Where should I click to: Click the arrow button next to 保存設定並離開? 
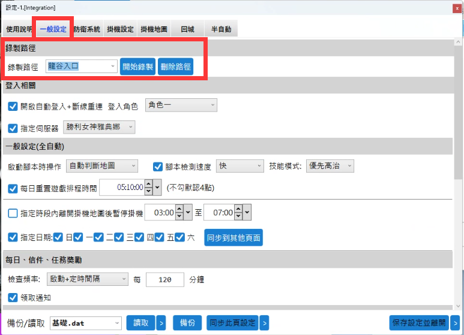click(x=455, y=323)
